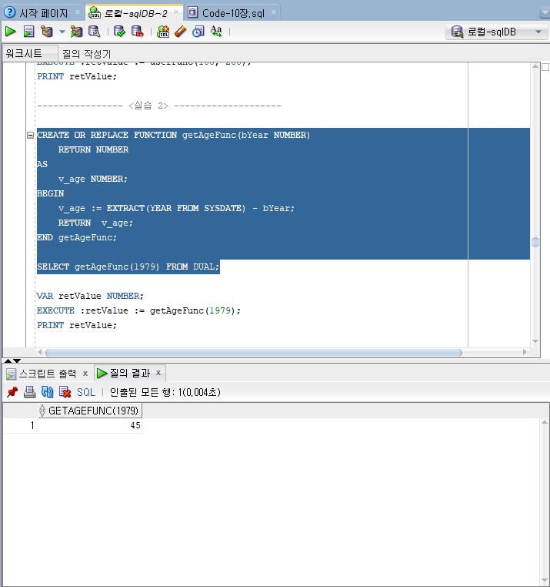Click the PRINT retValue; line at the top
Screen dimensions: 550x587
pyautogui.click(x=77, y=76)
